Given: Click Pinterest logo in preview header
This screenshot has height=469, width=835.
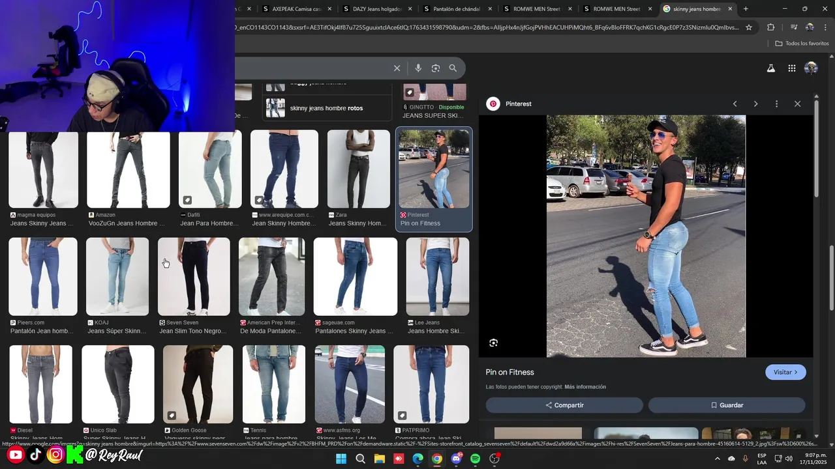Looking at the screenshot, I should 493,104.
